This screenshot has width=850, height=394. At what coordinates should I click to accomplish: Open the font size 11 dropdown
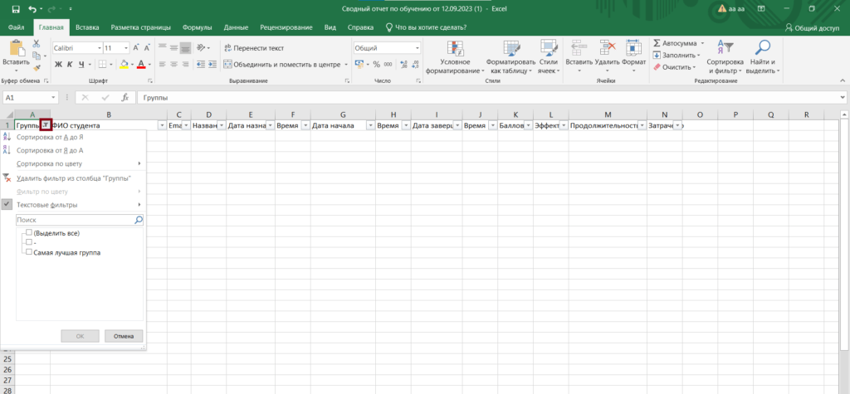coord(126,48)
